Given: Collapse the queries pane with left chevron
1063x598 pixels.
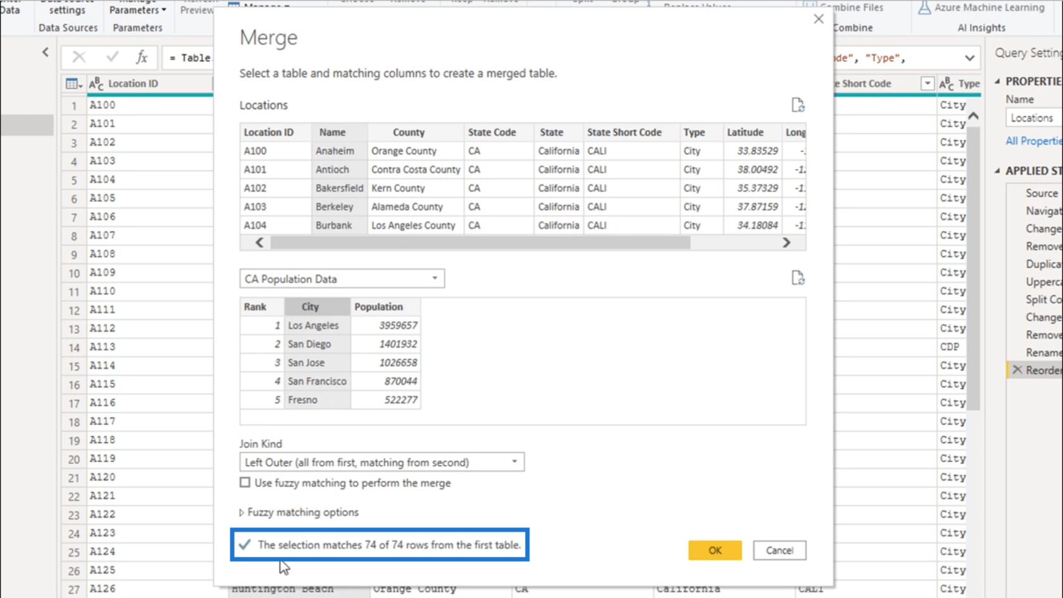Looking at the screenshot, I should point(46,53).
